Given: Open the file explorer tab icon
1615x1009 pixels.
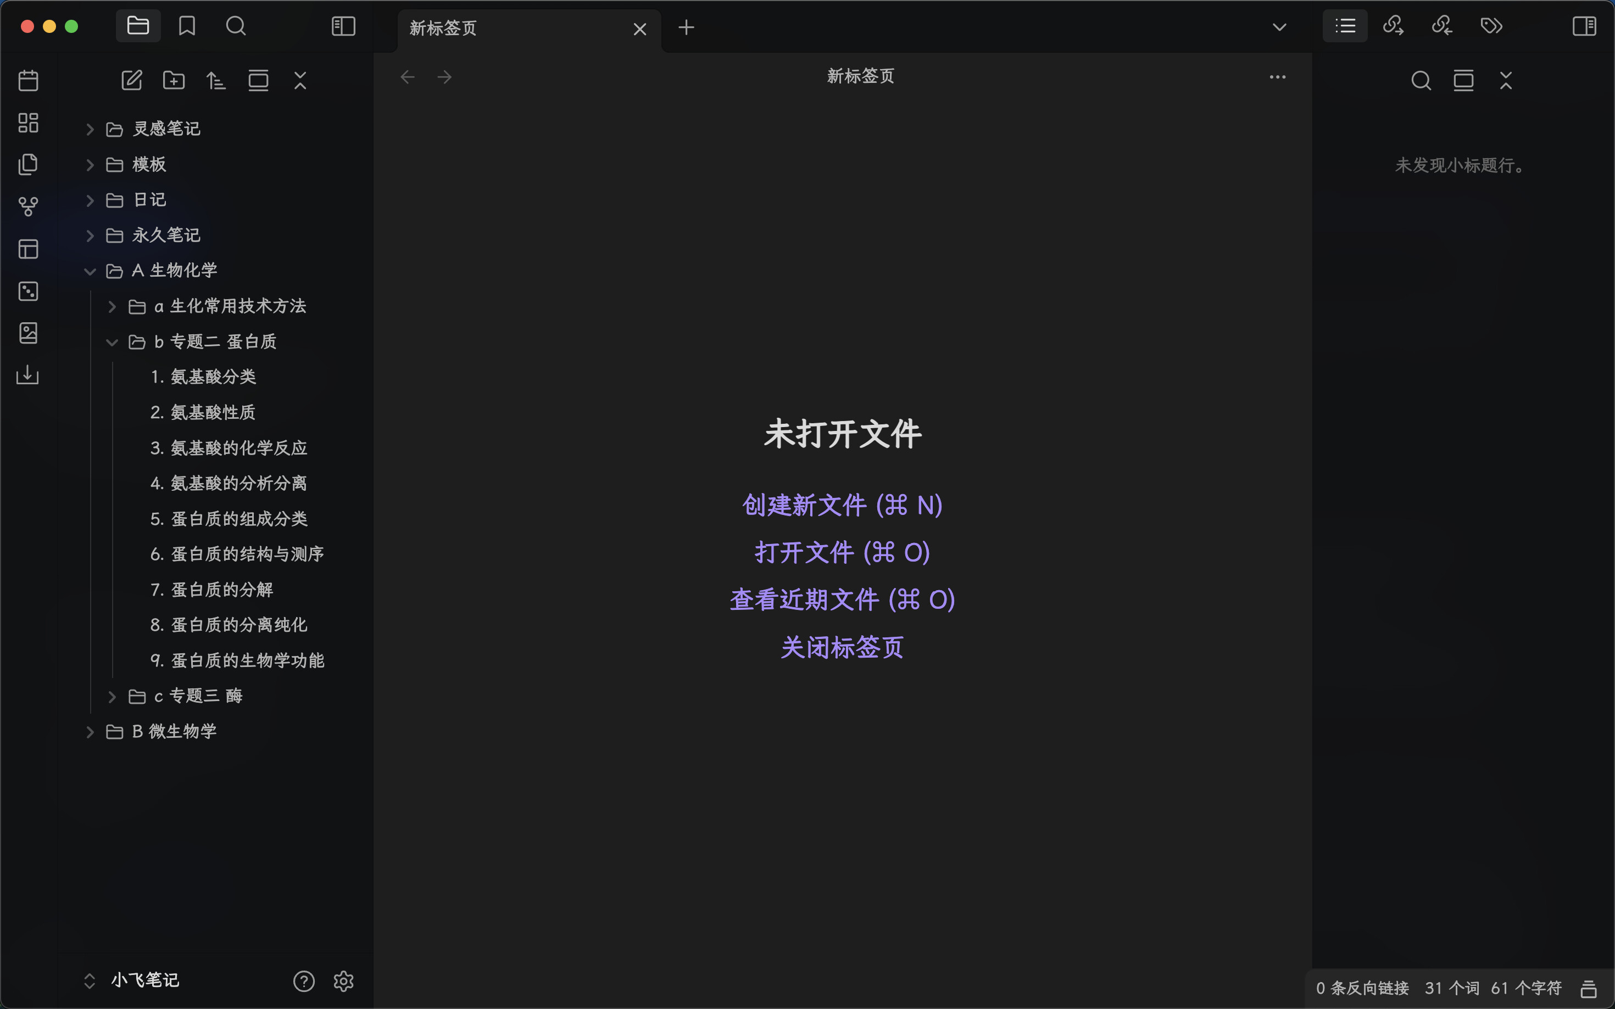Looking at the screenshot, I should pos(138,26).
